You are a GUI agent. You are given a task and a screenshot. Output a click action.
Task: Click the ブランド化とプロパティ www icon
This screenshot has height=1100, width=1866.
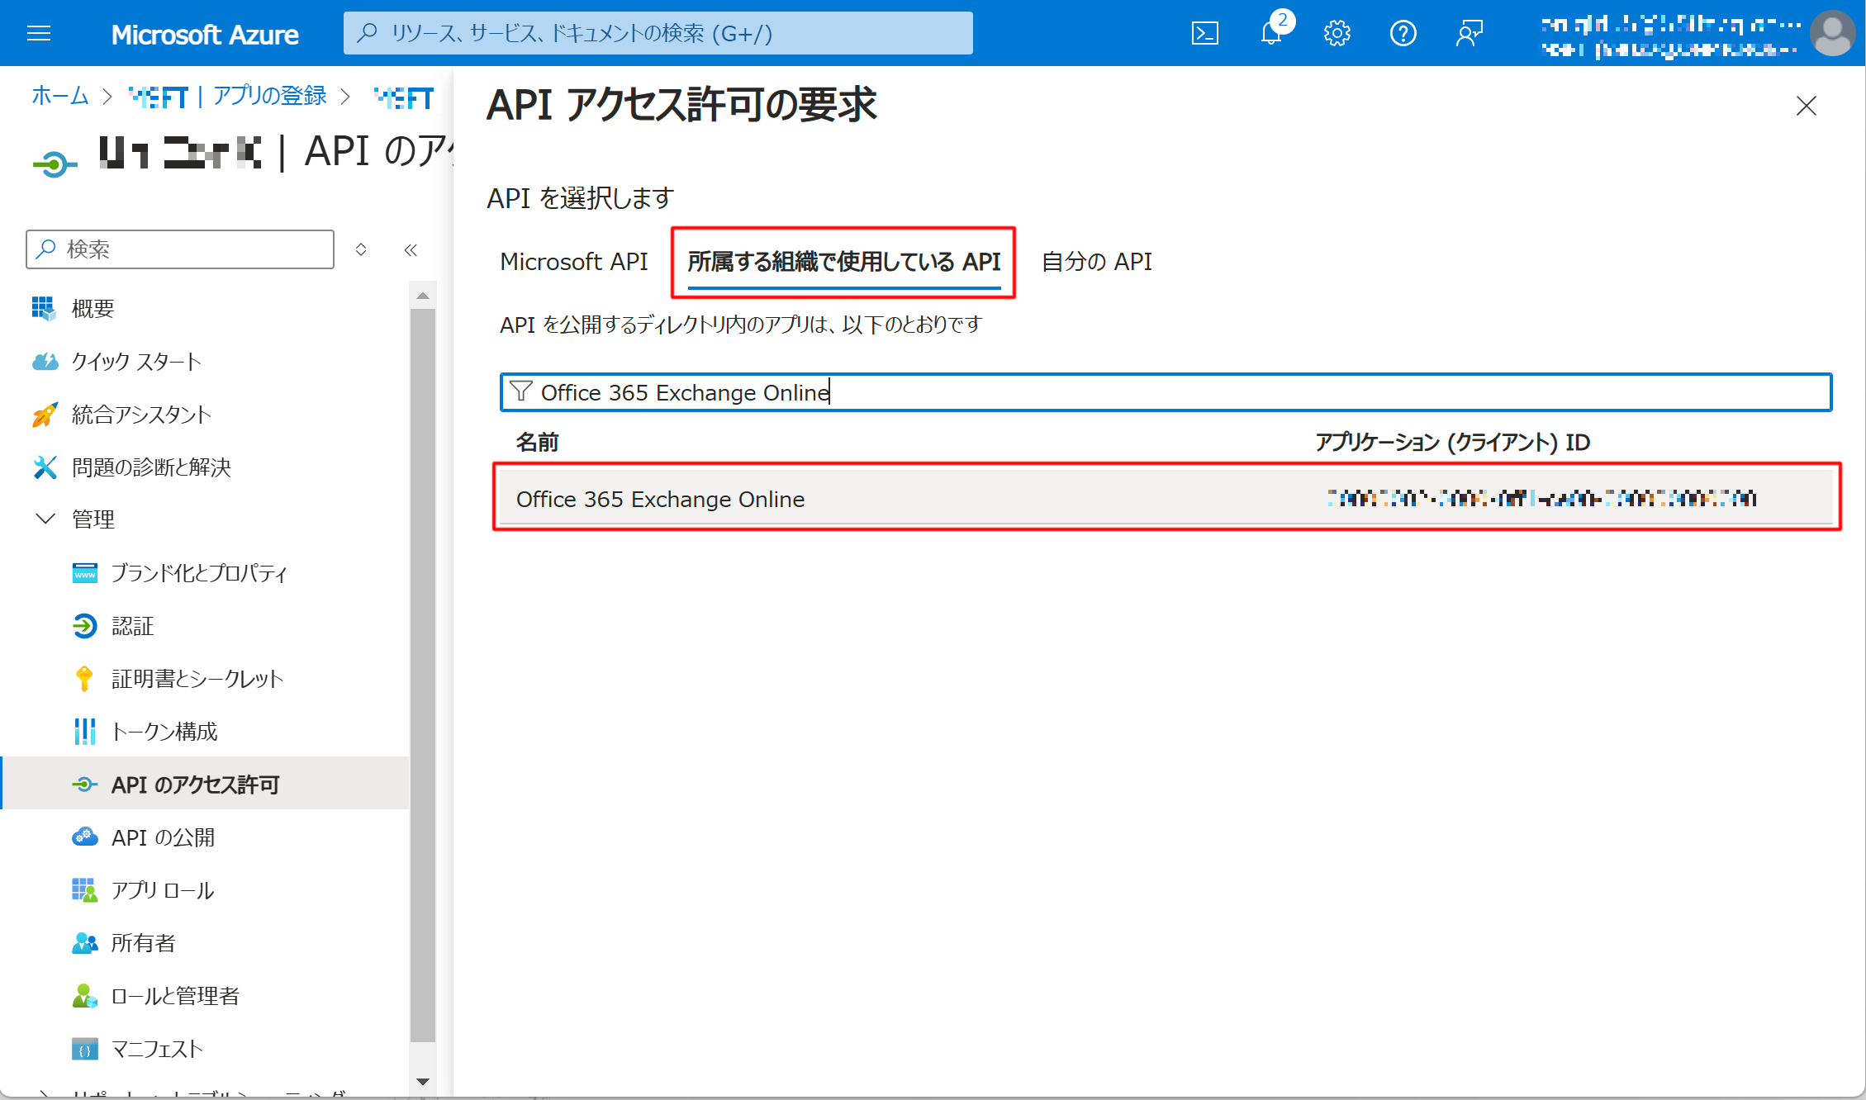point(84,573)
